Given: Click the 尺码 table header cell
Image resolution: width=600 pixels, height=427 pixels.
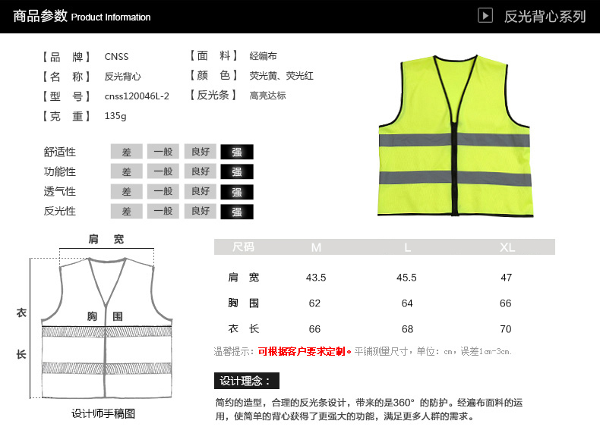Looking at the screenshot, I should (x=243, y=247).
